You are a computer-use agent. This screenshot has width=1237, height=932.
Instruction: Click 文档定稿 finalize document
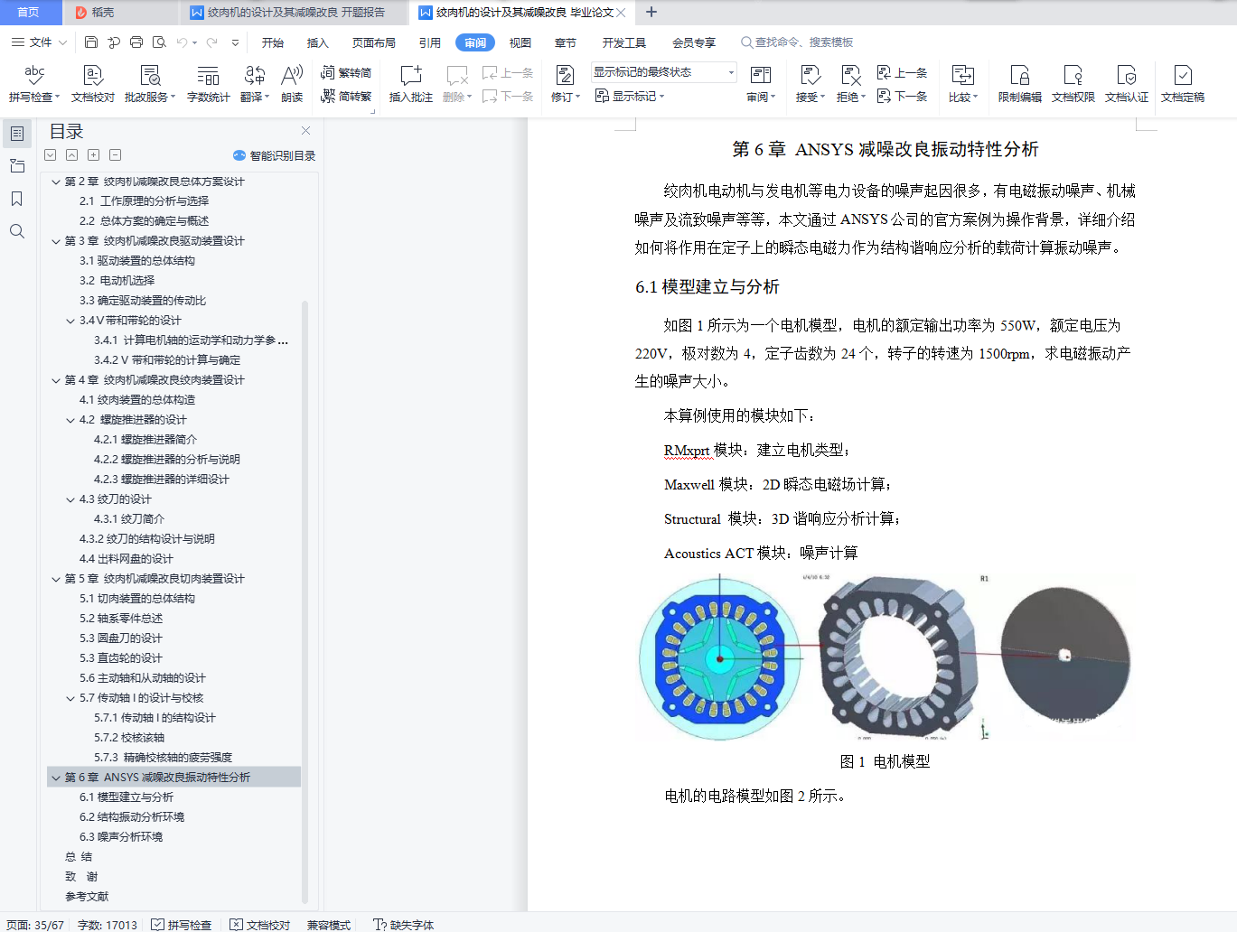pos(1183,83)
